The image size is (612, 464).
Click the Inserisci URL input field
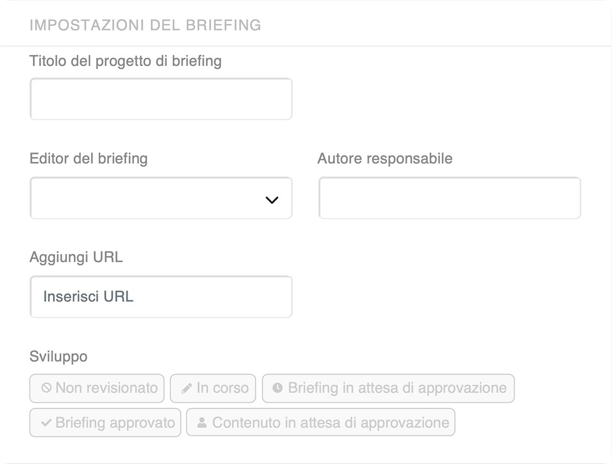(161, 297)
